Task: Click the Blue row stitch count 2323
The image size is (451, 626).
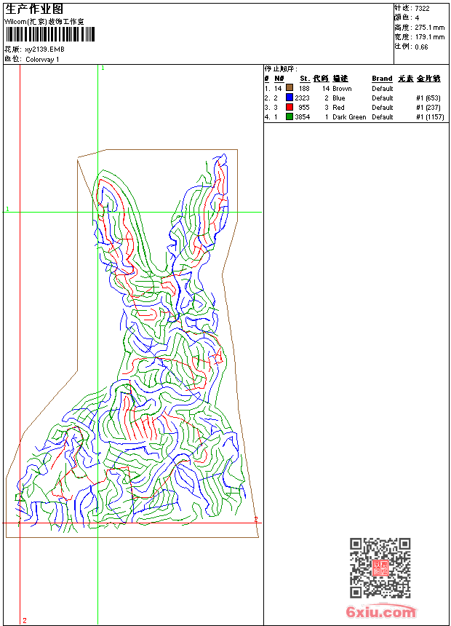Action: point(302,98)
